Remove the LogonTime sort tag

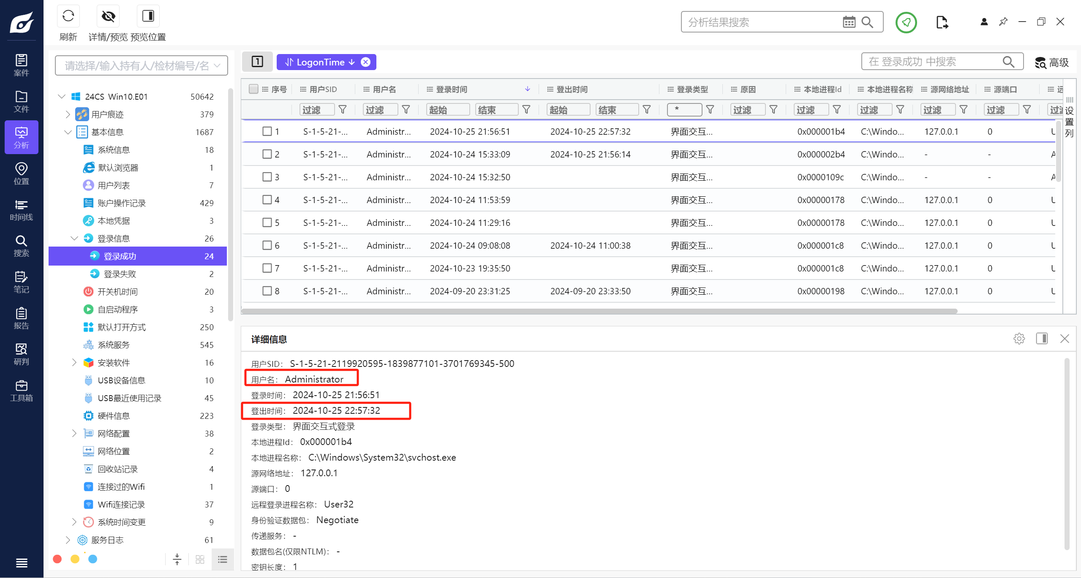point(366,62)
